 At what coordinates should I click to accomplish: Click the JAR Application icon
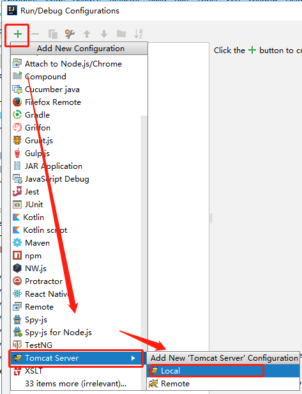[x=17, y=166]
